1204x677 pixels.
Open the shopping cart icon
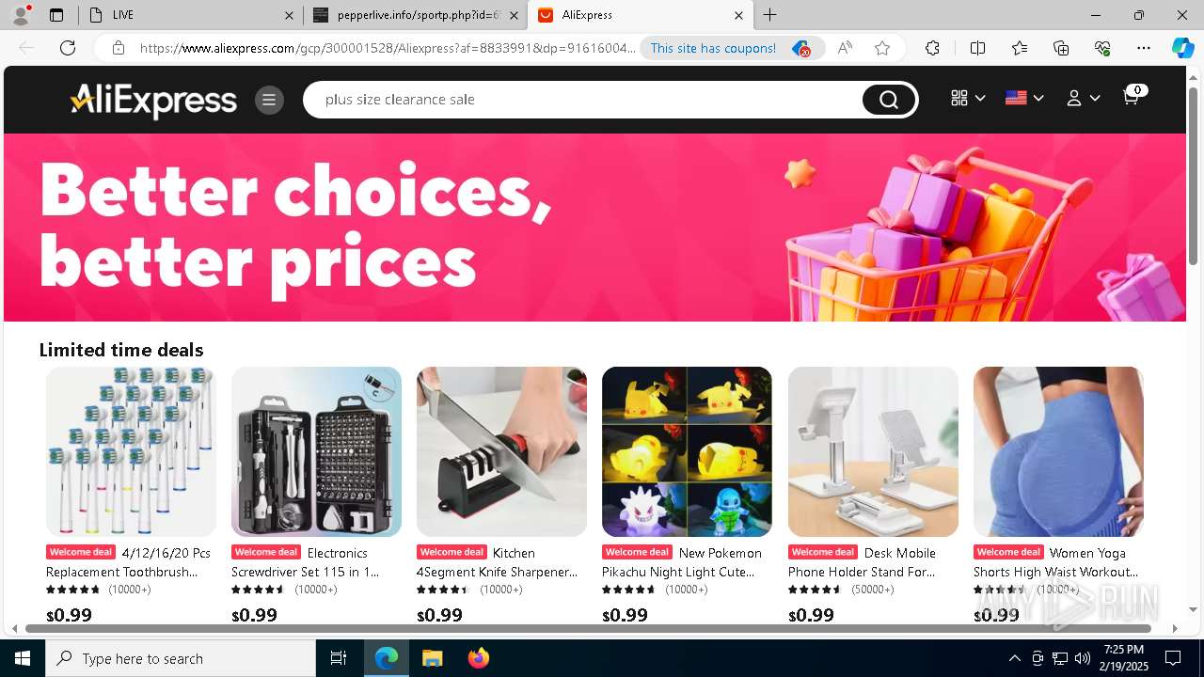coord(1133,96)
